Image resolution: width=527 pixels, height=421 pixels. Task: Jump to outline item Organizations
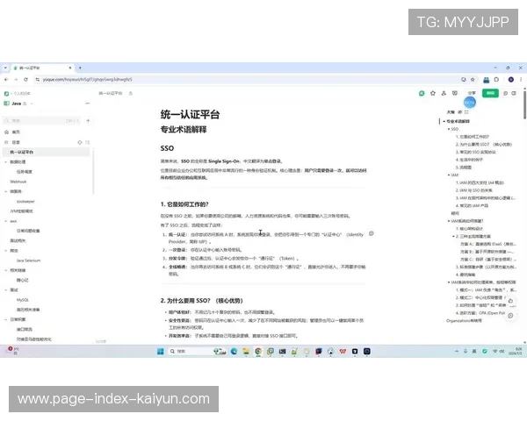(464, 321)
